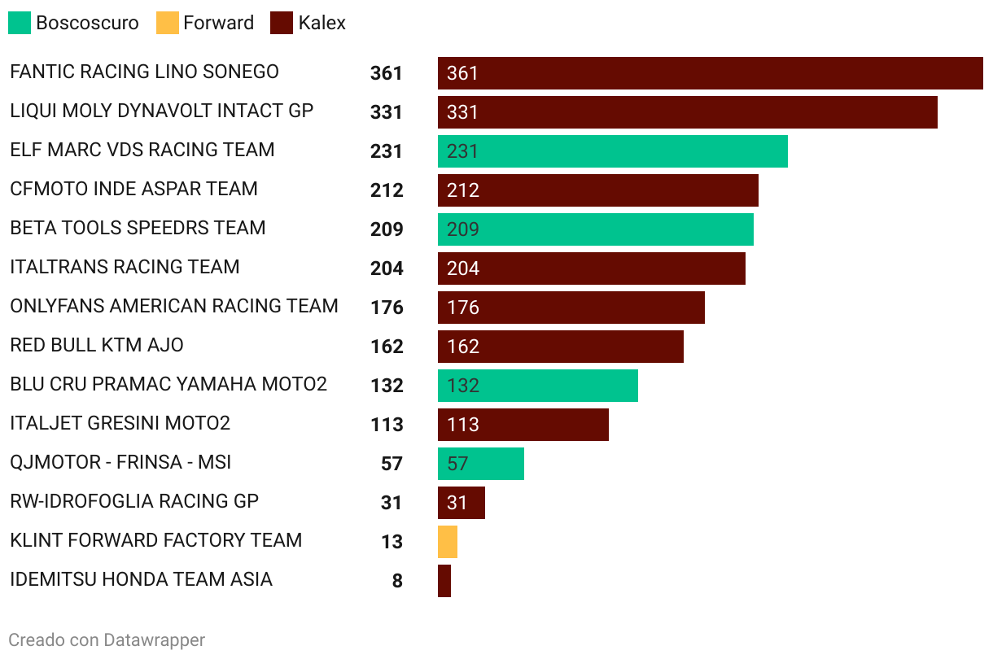The width and height of the screenshot is (993, 659).
Task: Select the QJMotor Frinsa MSI green bar
Action: coord(481,464)
